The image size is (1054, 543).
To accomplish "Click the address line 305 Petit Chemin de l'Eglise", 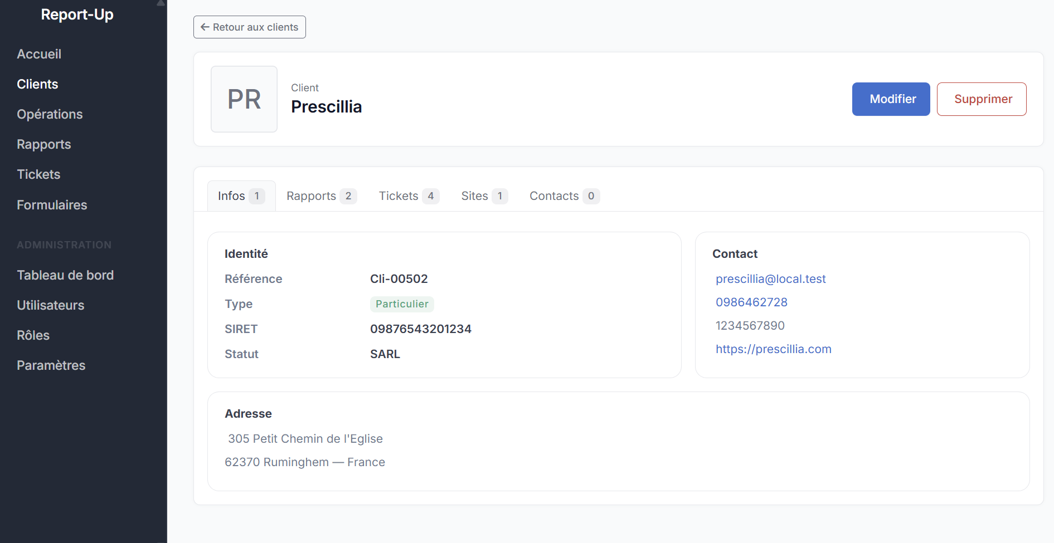I will click(x=305, y=439).
